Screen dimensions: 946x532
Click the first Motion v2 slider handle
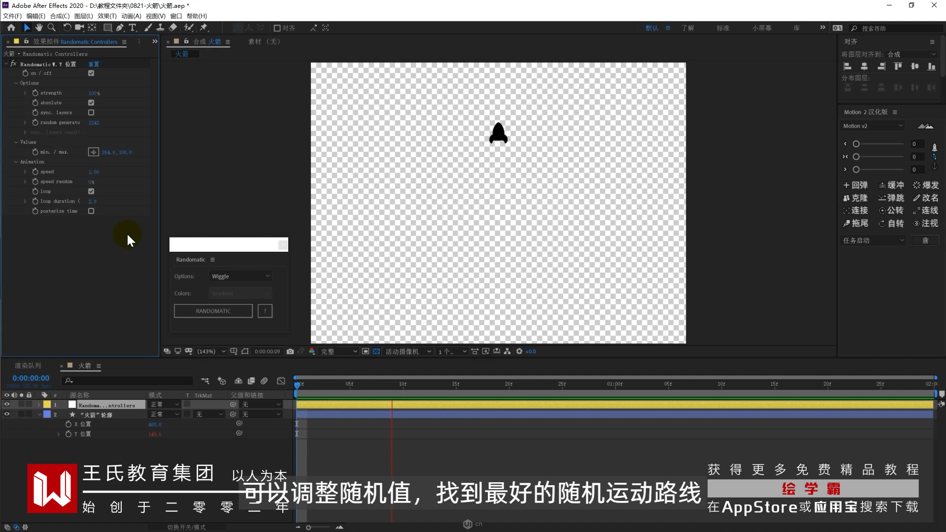(x=856, y=144)
